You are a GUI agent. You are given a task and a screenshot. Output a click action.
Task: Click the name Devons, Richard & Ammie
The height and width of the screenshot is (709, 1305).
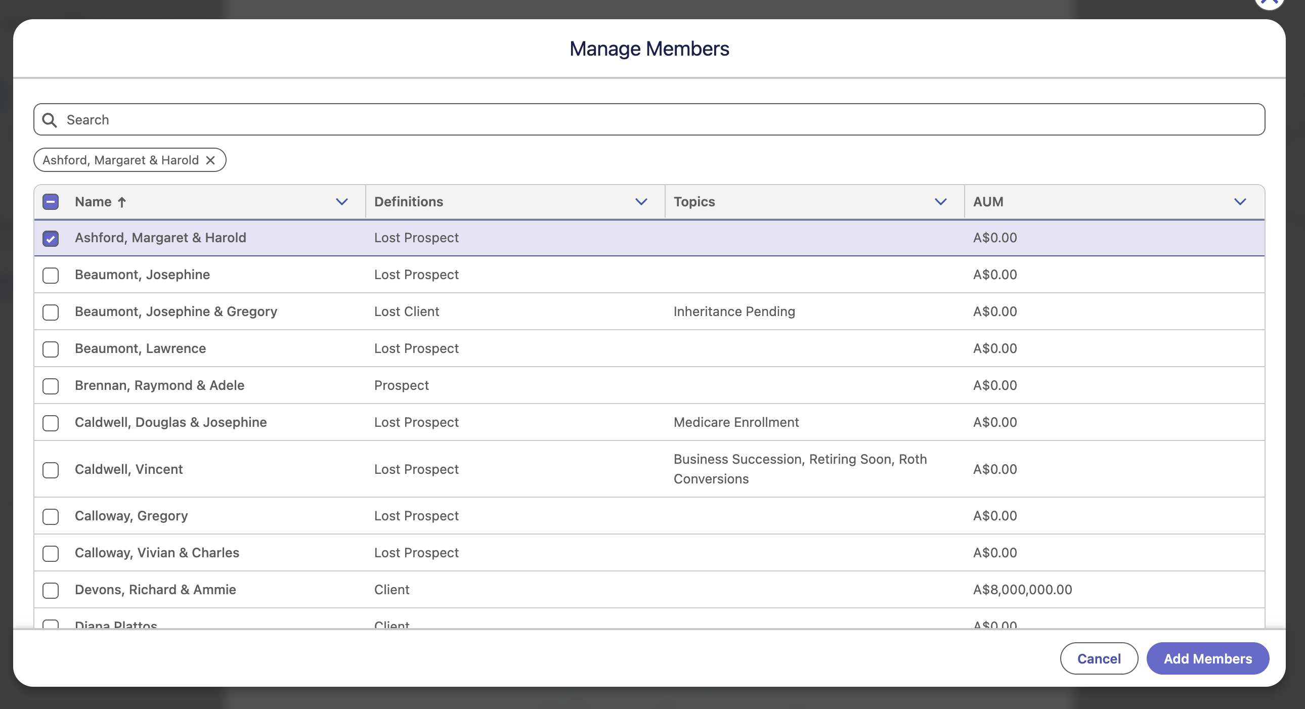click(x=155, y=590)
